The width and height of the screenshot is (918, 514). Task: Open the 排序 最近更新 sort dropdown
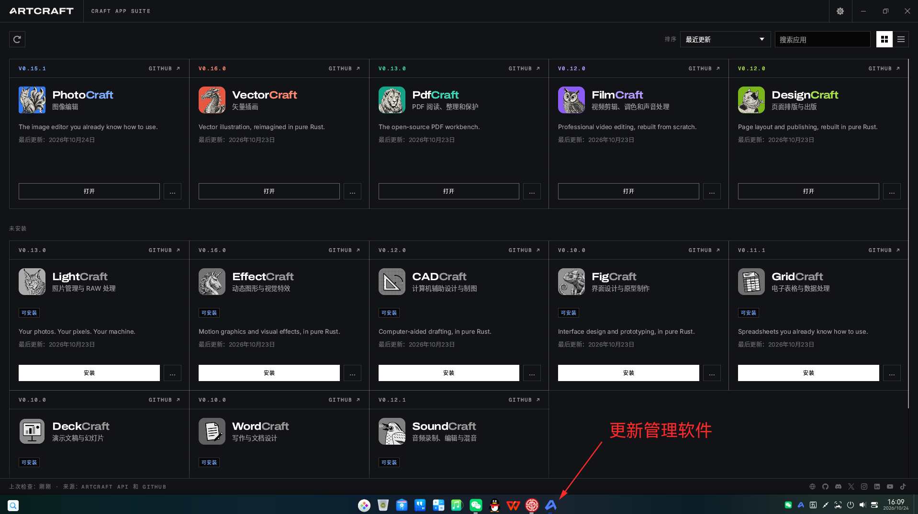coord(725,39)
